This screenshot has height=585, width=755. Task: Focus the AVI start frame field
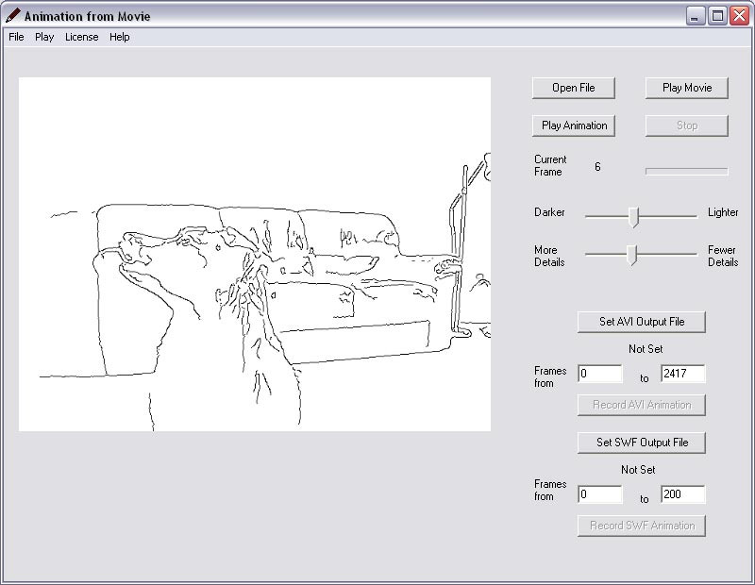coord(600,374)
